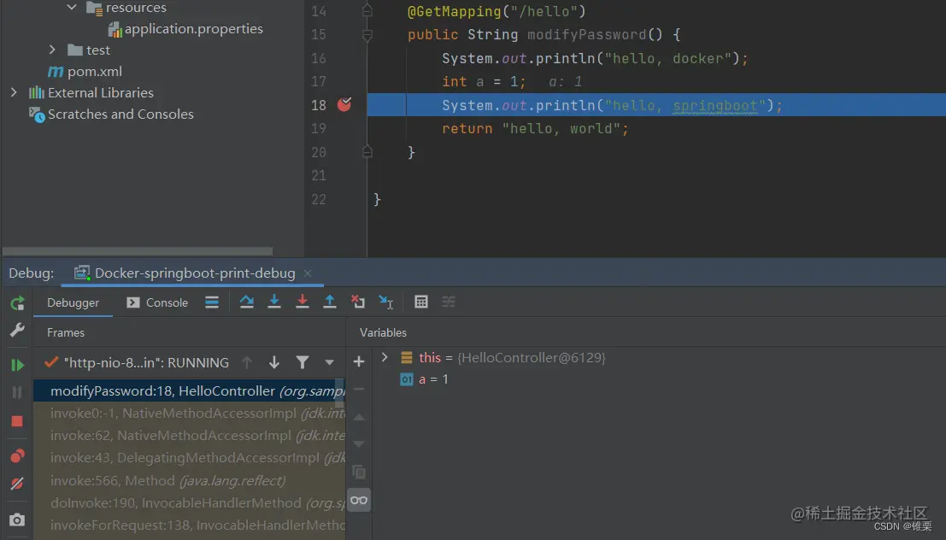Click Trace Current Stream Chain icon
This screenshot has width=946, height=540.
pos(449,302)
